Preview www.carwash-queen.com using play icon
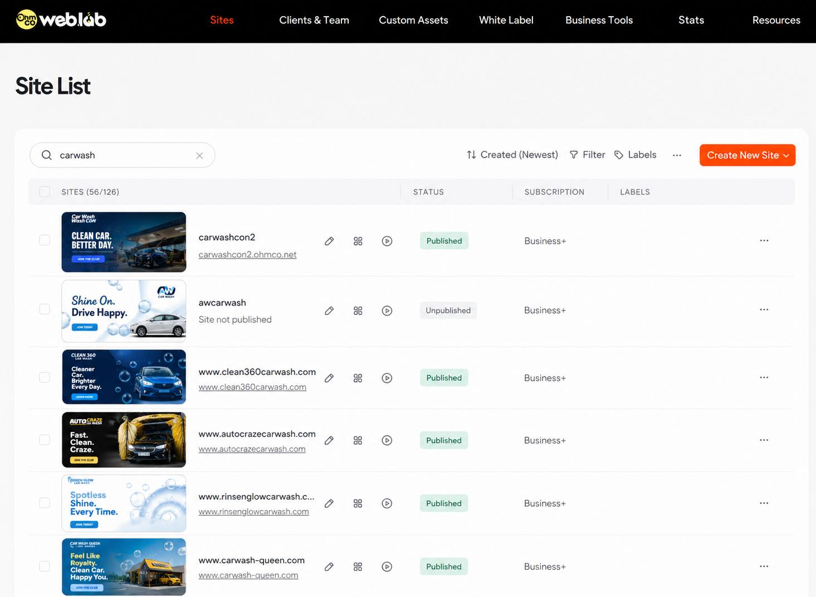This screenshot has height=597, width=816. click(387, 566)
